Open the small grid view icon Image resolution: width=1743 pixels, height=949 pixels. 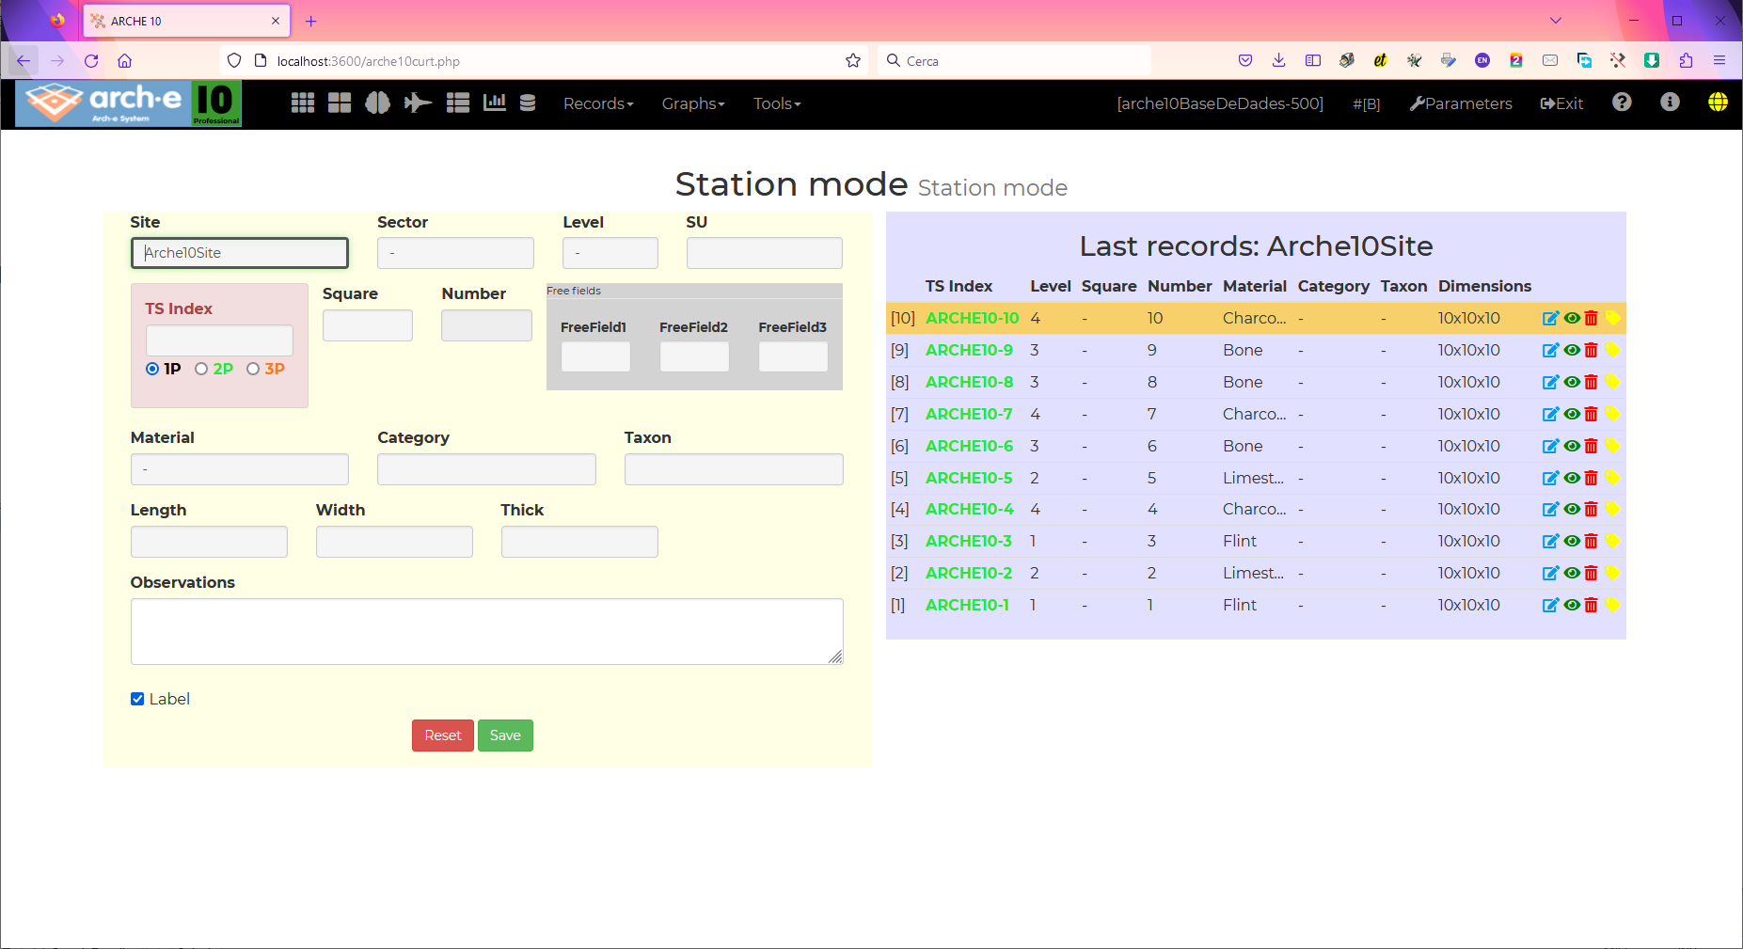point(303,103)
